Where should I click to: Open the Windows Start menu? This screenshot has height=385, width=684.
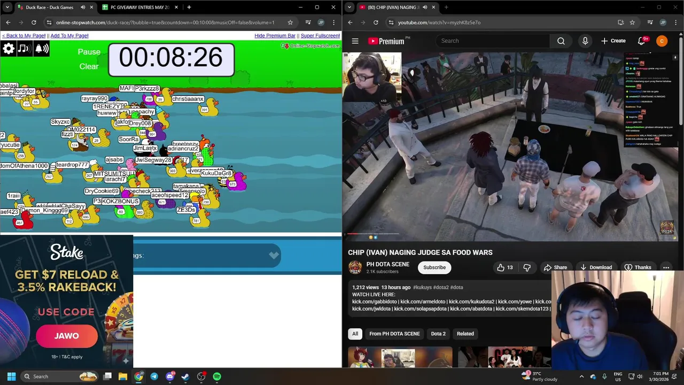[x=11, y=376]
